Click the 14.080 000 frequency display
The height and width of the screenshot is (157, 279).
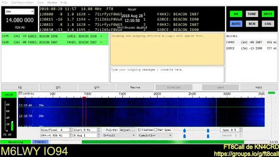tap(20, 20)
